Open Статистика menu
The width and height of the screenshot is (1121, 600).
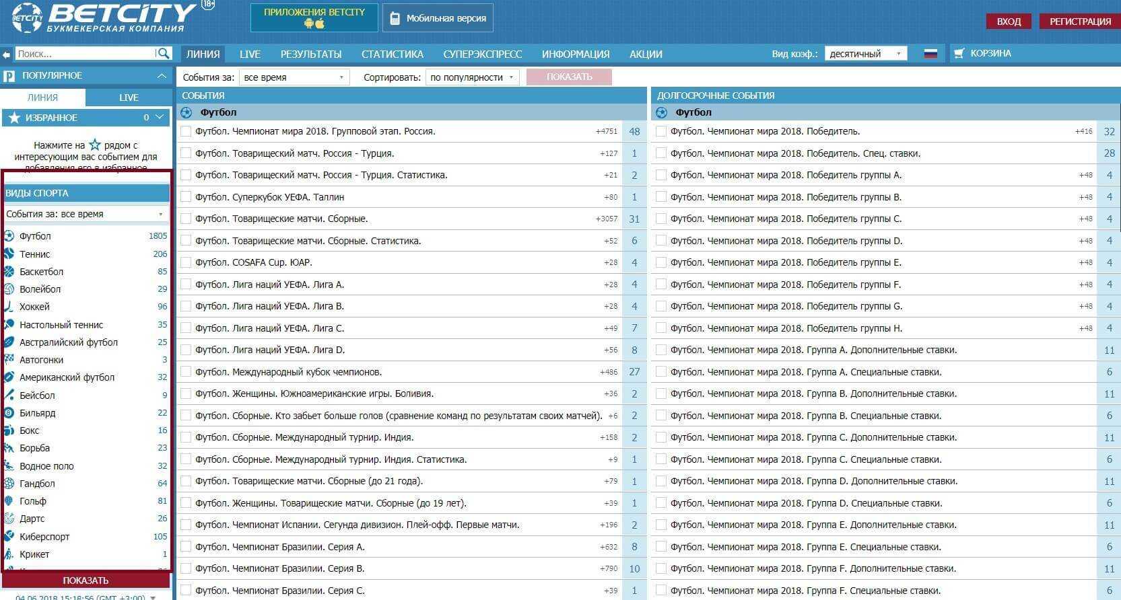point(393,54)
